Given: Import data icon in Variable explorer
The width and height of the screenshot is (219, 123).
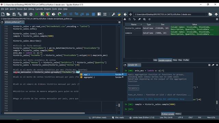Looking at the screenshot, I should [125, 19].
